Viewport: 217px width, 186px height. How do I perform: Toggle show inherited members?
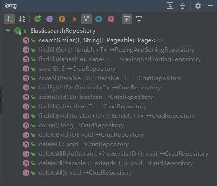coord(87,19)
